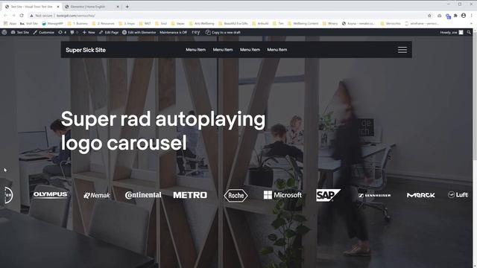This screenshot has height=268, width=477.
Task: Click the blue translate extension icon
Action: pyautogui.click(x=448, y=16)
